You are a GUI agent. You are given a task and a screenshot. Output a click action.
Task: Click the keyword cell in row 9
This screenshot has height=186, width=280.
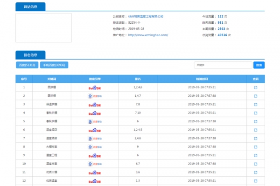tap(52, 155)
